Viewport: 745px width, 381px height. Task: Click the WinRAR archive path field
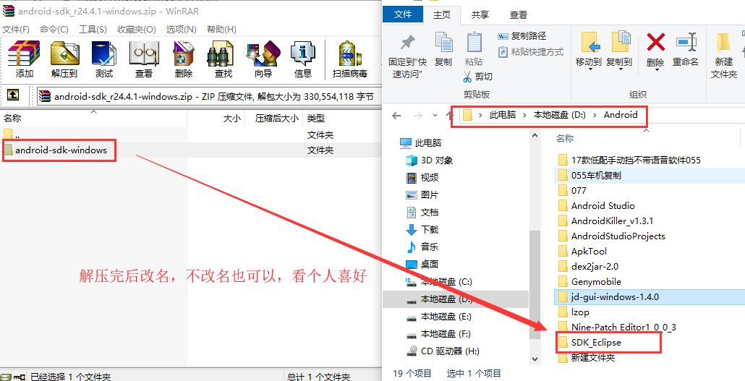coord(208,96)
